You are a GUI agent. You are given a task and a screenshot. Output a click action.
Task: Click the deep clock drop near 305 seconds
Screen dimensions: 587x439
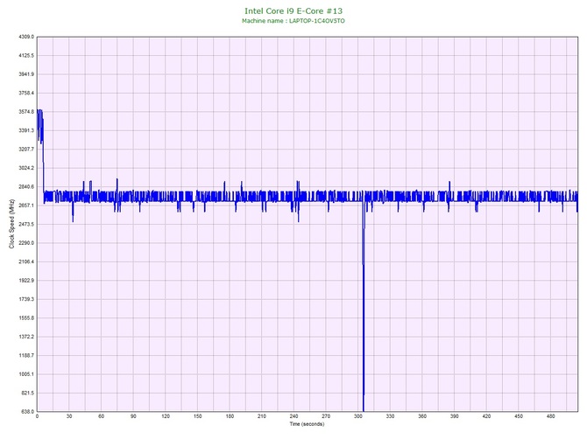click(363, 350)
